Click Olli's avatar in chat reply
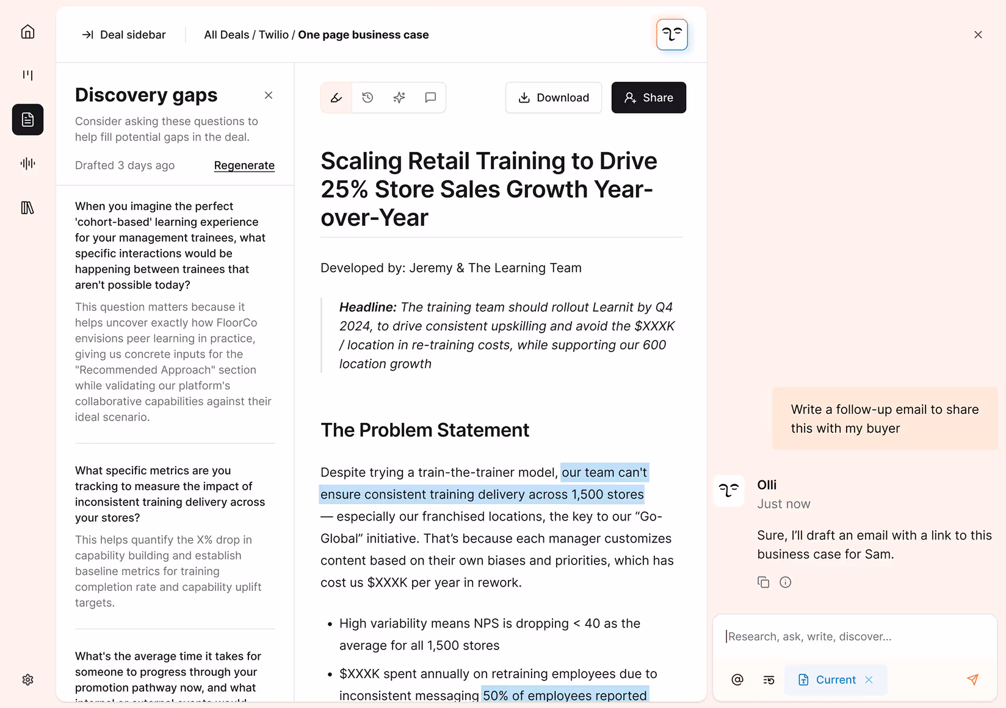Image resolution: width=1006 pixels, height=708 pixels. (x=729, y=490)
